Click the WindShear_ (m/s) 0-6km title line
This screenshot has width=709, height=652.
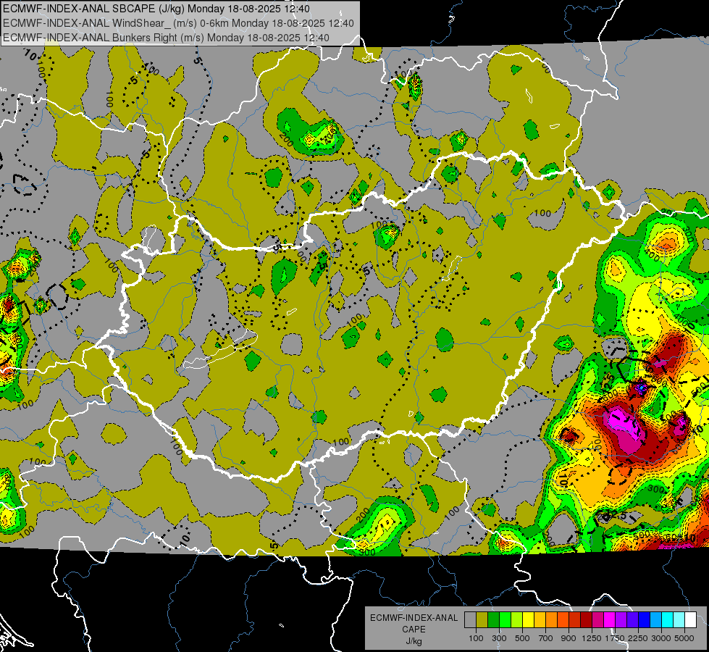click(x=179, y=23)
